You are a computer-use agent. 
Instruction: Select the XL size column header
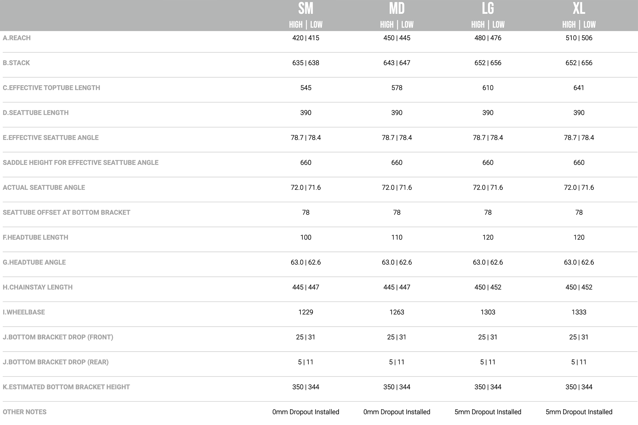[579, 9]
